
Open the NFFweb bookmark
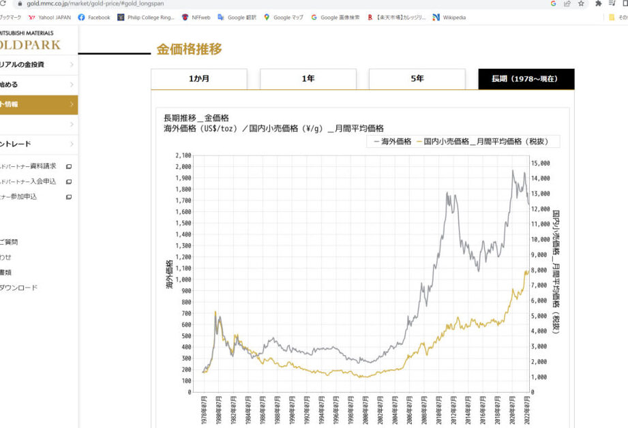point(196,18)
